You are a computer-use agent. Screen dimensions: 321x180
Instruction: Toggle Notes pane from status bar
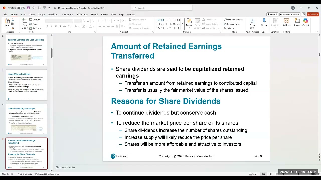point(253,174)
